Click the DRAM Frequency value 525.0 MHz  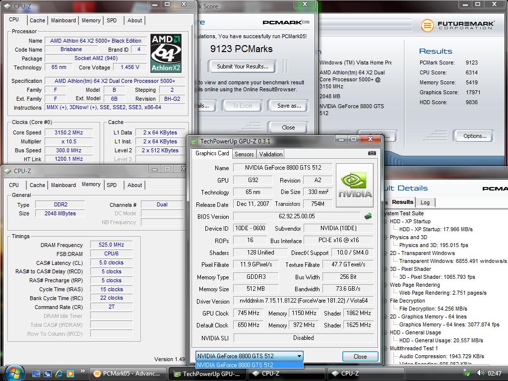coord(111,245)
